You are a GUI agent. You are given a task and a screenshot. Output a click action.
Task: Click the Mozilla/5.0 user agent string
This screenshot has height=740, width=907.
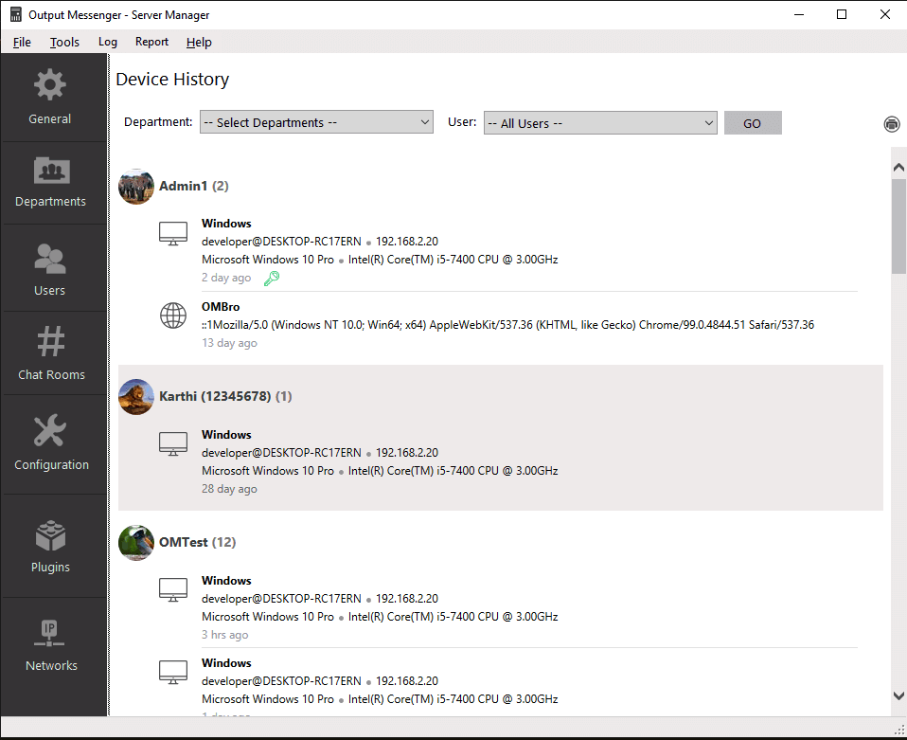point(507,325)
